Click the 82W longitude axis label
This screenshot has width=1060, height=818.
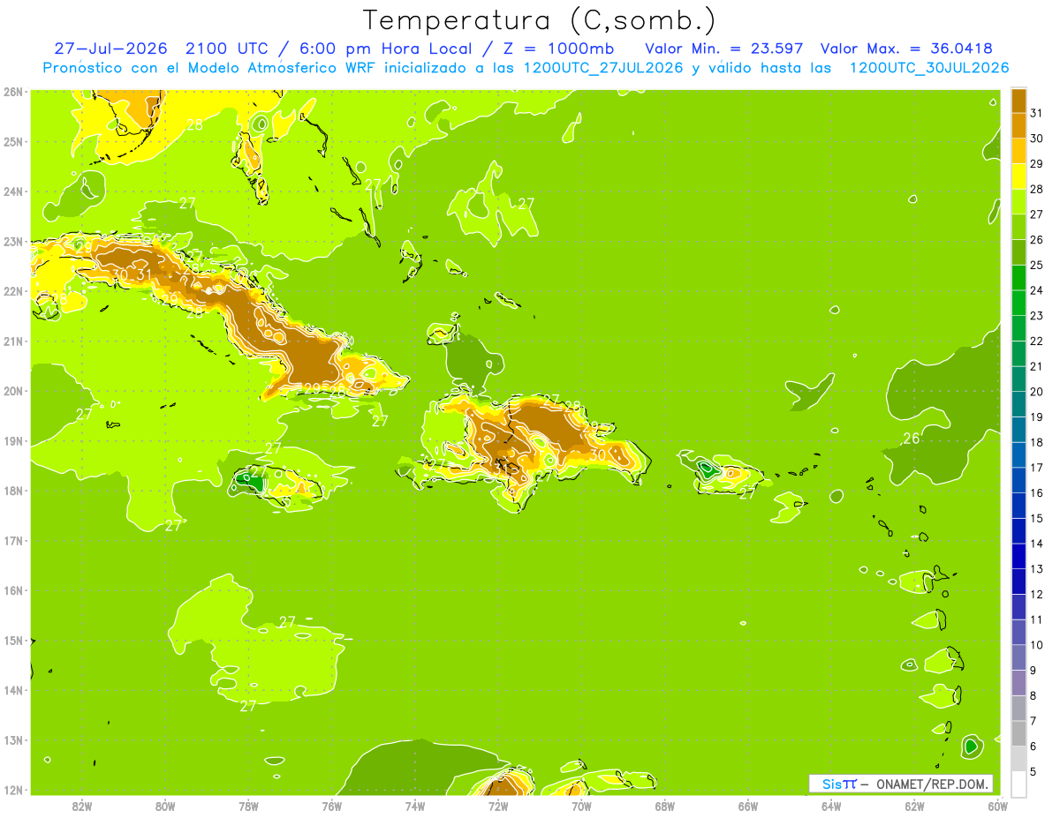click(81, 805)
